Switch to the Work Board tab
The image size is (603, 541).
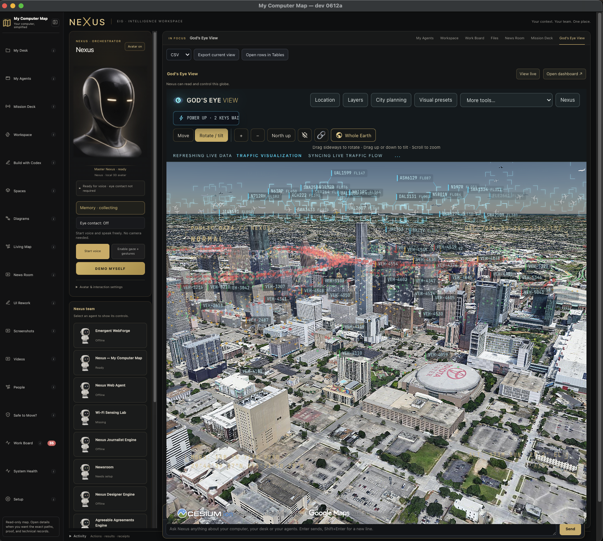click(475, 38)
